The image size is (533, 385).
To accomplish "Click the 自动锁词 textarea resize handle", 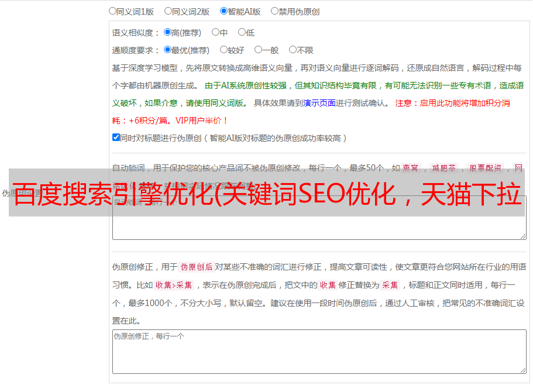I will 523,236.
